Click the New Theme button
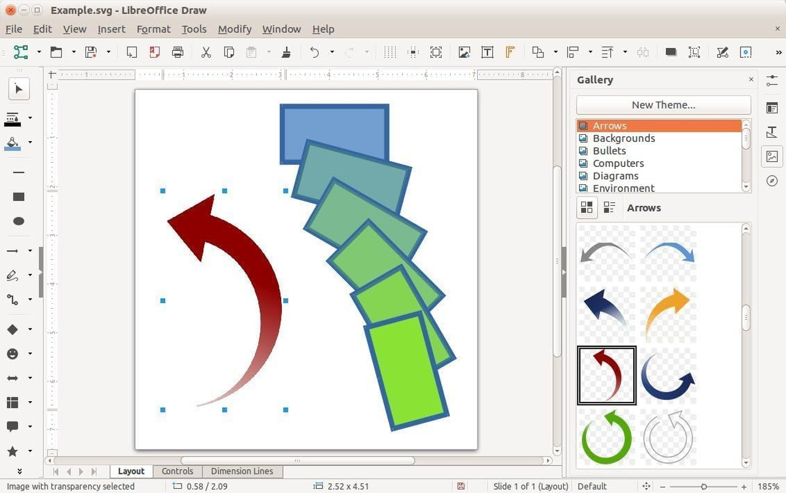786x493 pixels. 663,105
